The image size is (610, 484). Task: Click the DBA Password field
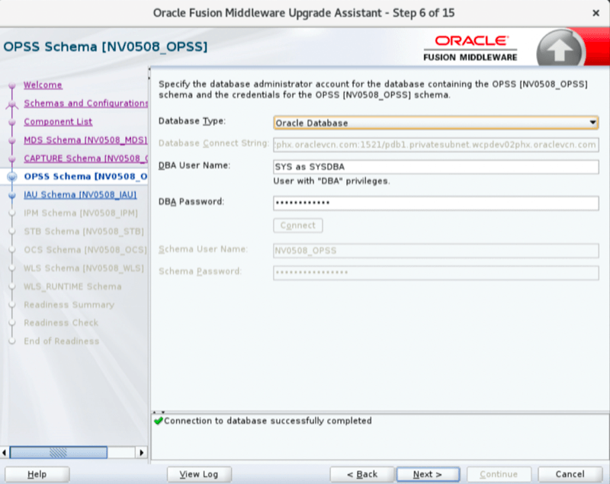point(435,203)
